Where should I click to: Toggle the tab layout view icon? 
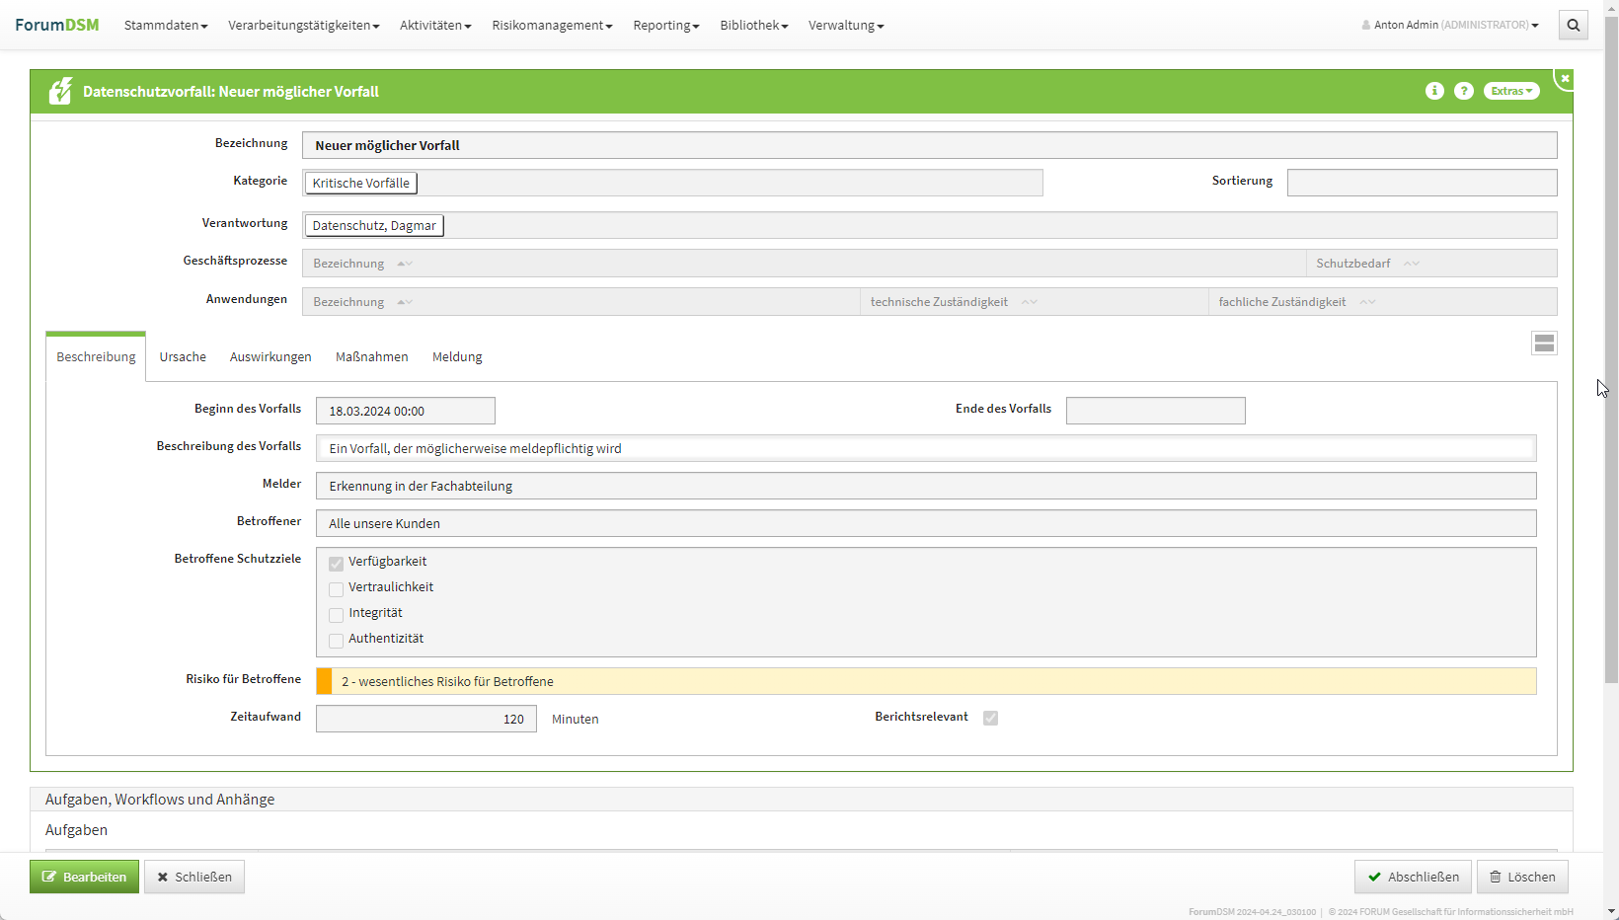(x=1544, y=343)
